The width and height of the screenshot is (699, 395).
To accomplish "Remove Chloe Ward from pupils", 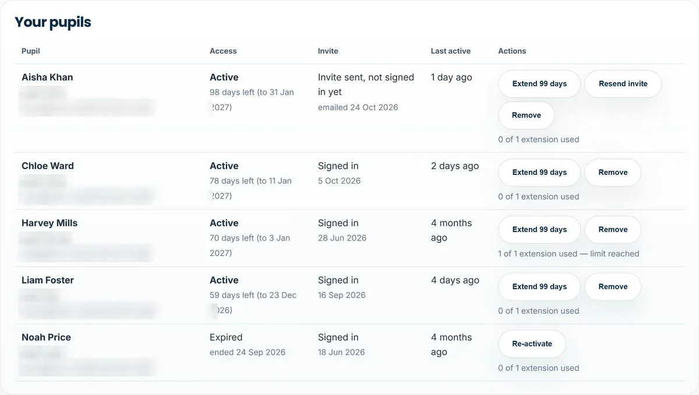I will [613, 172].
